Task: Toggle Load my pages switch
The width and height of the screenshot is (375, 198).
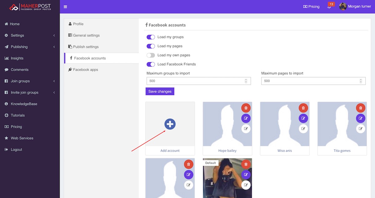Action: coord(151,46)
